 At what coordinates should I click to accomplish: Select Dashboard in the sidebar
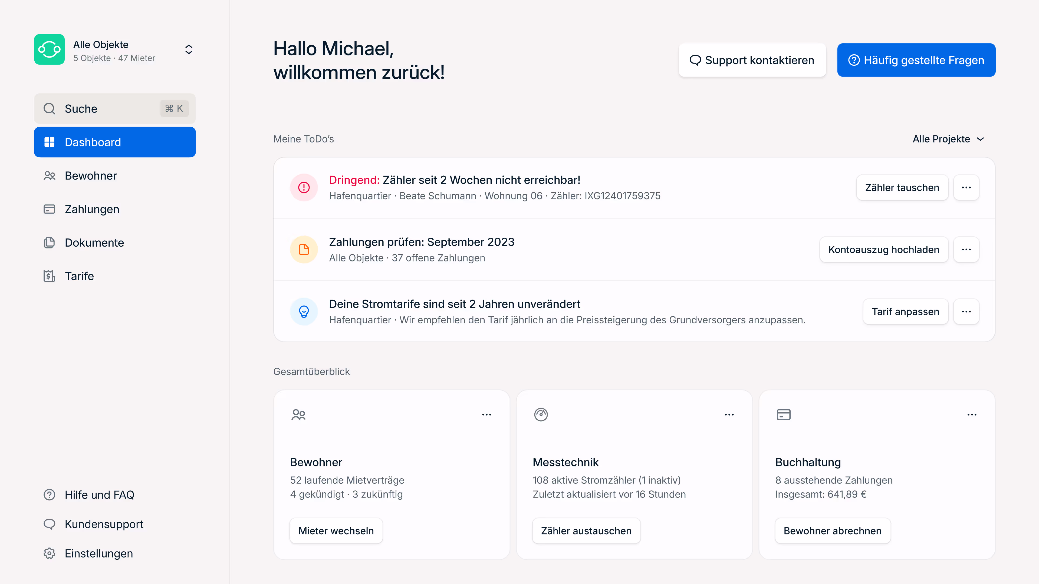click(x=115, y=142)
